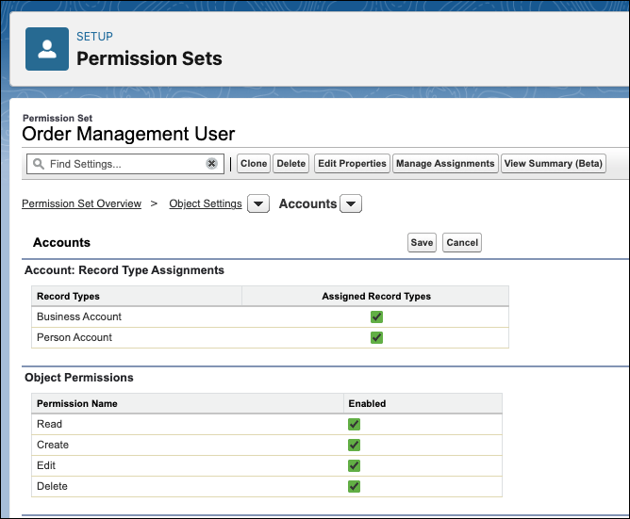
Task: Click View Summary (Beta) button
Action: click(554, 163)
